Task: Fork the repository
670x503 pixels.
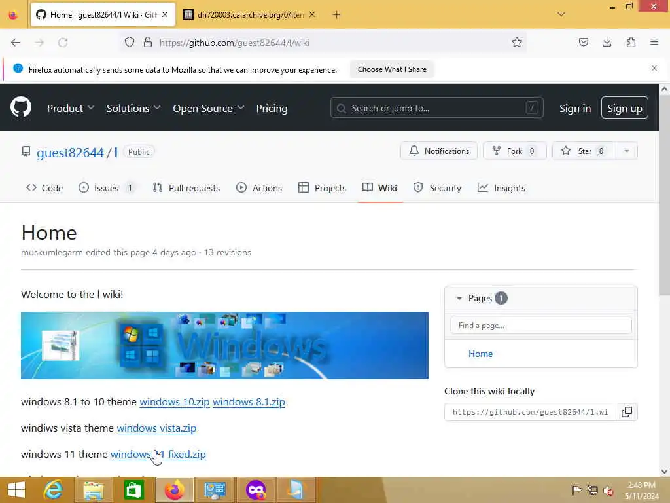Action: coord(514,151)
